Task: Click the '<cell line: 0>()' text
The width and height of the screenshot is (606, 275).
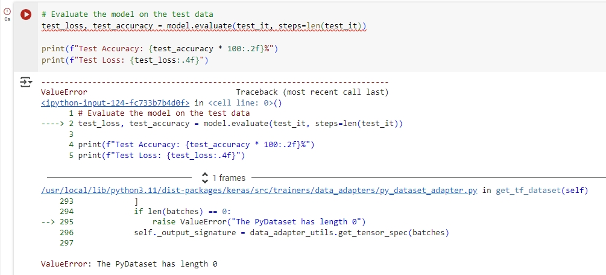Action: pos(245,103)
